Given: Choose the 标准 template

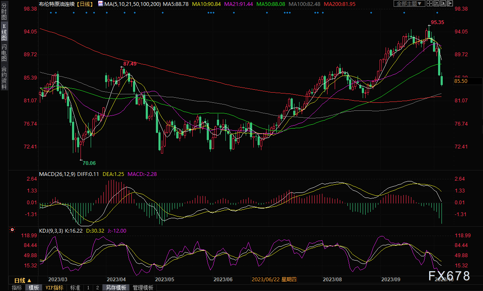Looking at the screenshot, I should [75, 288].
